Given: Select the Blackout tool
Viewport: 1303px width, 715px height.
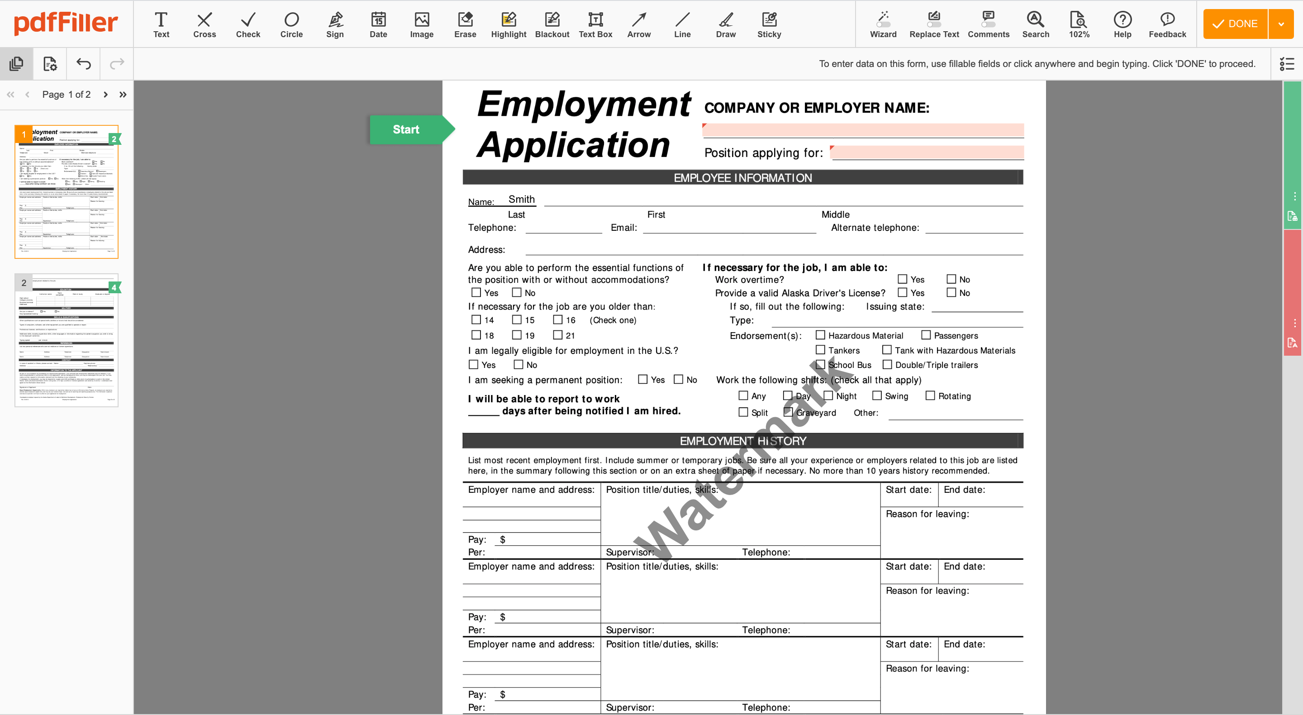Looking at the screenshot, I should 552,24.
